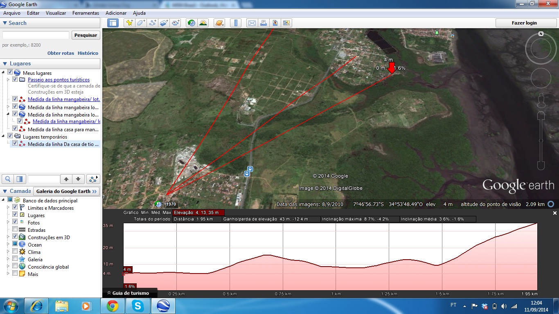
Task: Open the Ruler measurement tool
Action: (235, 23)
